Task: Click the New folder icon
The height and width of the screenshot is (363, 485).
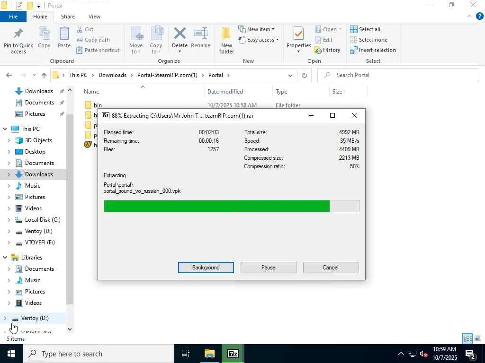Action: (x=226, y=34)
